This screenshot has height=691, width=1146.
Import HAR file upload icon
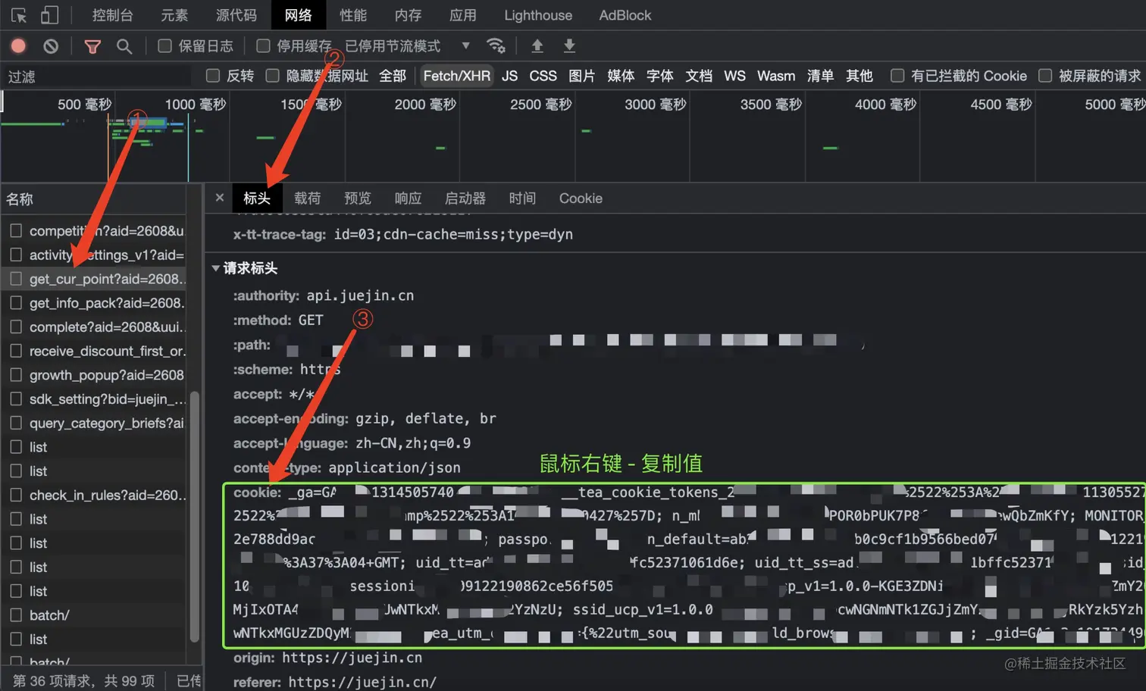point(537,46)
